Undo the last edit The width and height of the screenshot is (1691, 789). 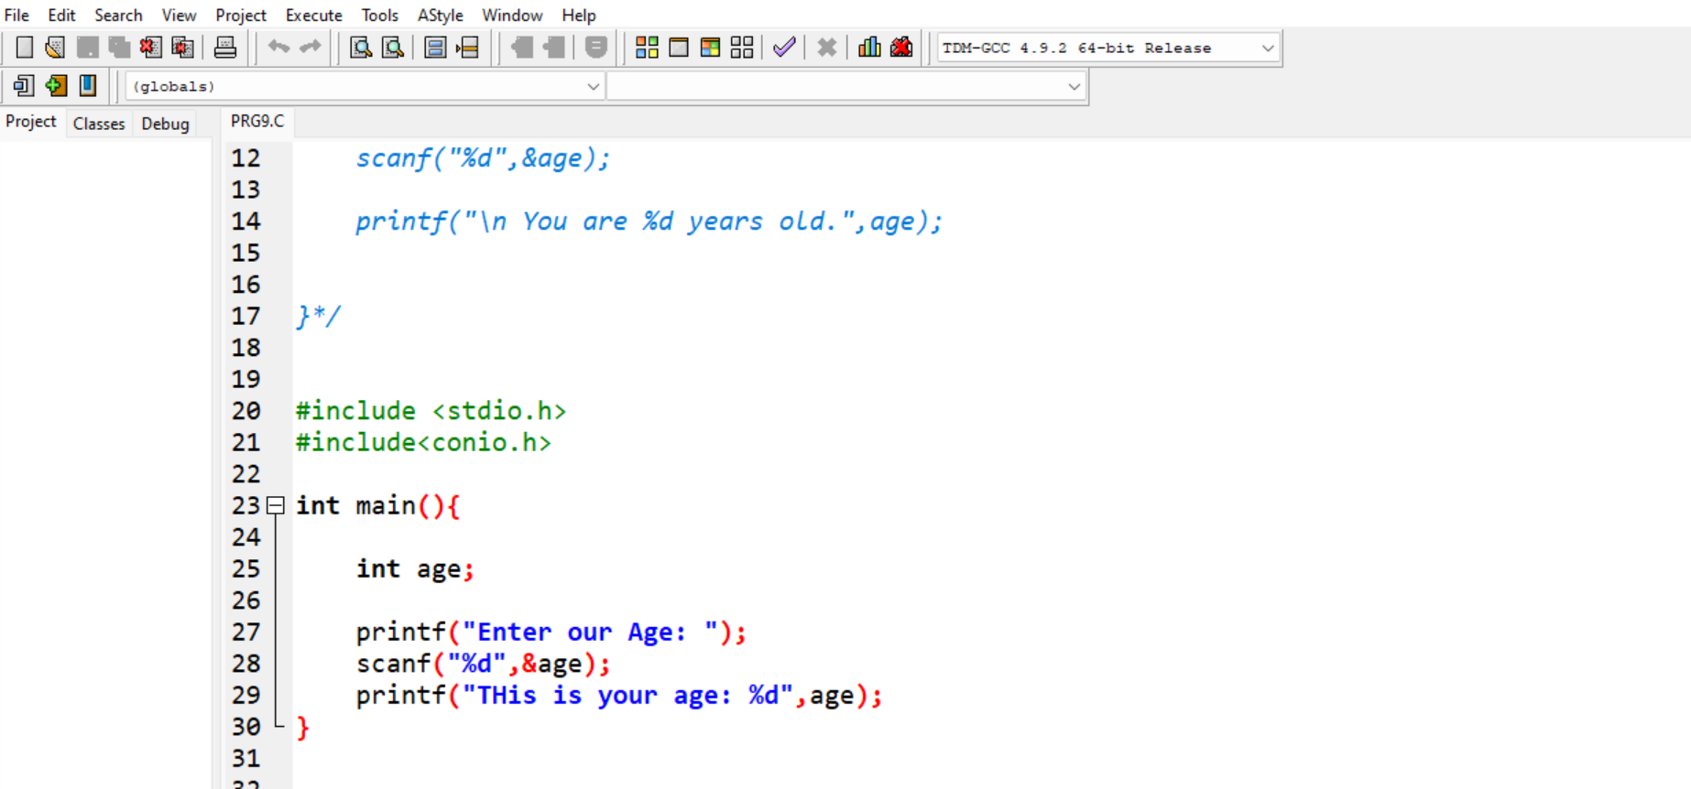pyautogui.click(x=278, y=47)
